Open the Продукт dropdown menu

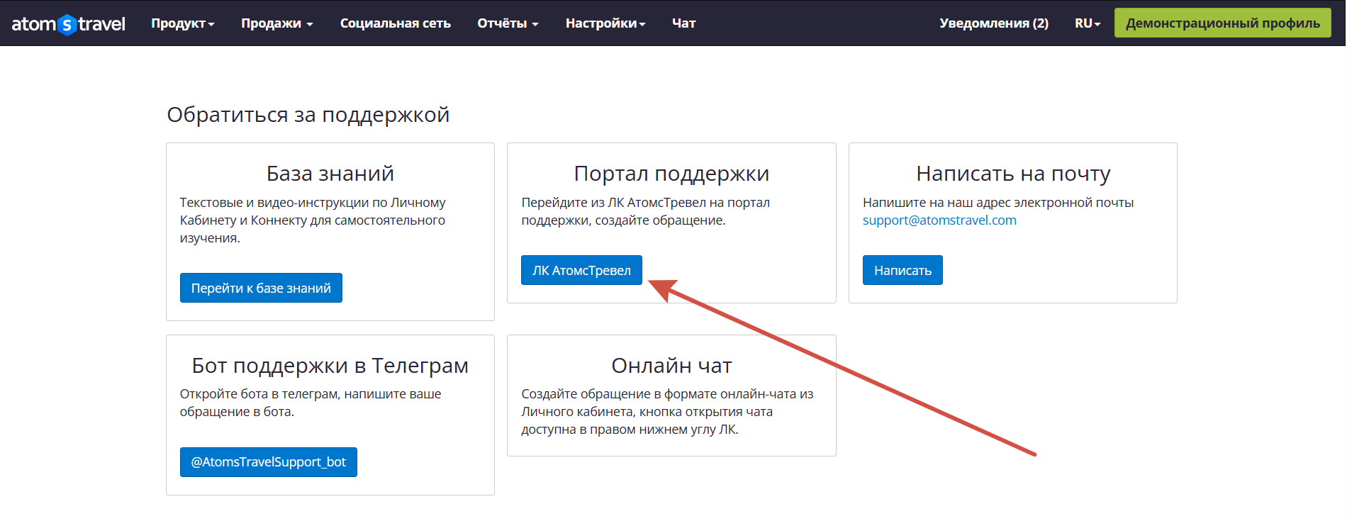click(x=182, y=23)
